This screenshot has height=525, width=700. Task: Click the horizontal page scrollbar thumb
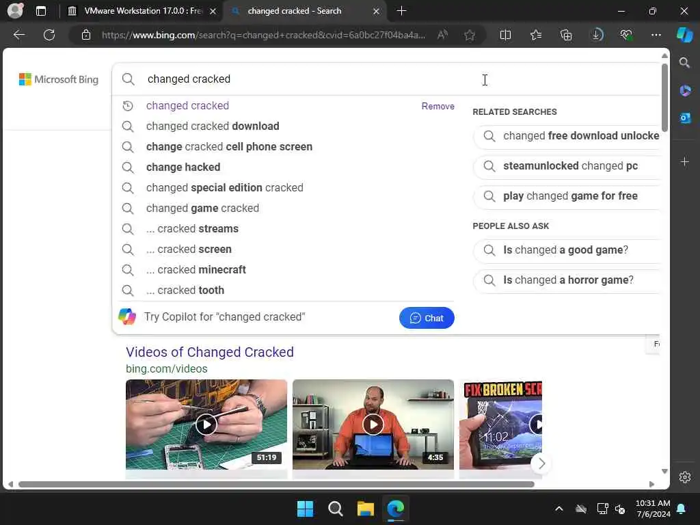(276, 485)
